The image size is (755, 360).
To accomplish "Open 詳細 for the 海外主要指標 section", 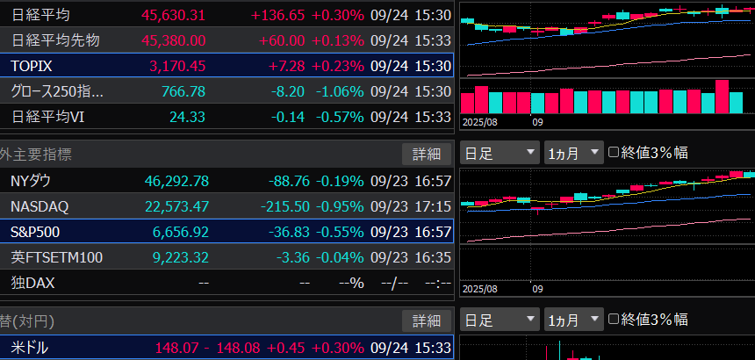I will tap(427, 154).
